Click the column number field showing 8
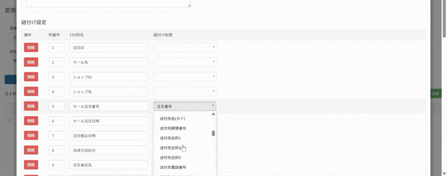This screenshot has width=447, height=176. (x=56, y=150)
